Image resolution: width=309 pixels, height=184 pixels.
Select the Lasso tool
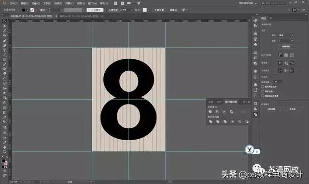tap(5, 35)
